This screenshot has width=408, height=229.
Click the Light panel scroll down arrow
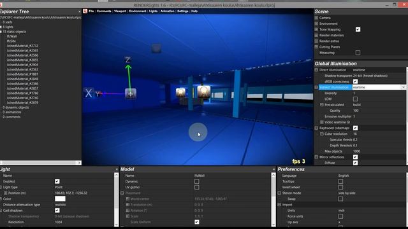click(116, 225)
